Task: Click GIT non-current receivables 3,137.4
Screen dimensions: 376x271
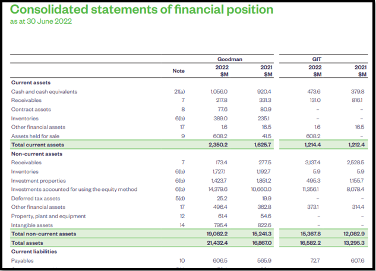Action: [x=312, y=162]
